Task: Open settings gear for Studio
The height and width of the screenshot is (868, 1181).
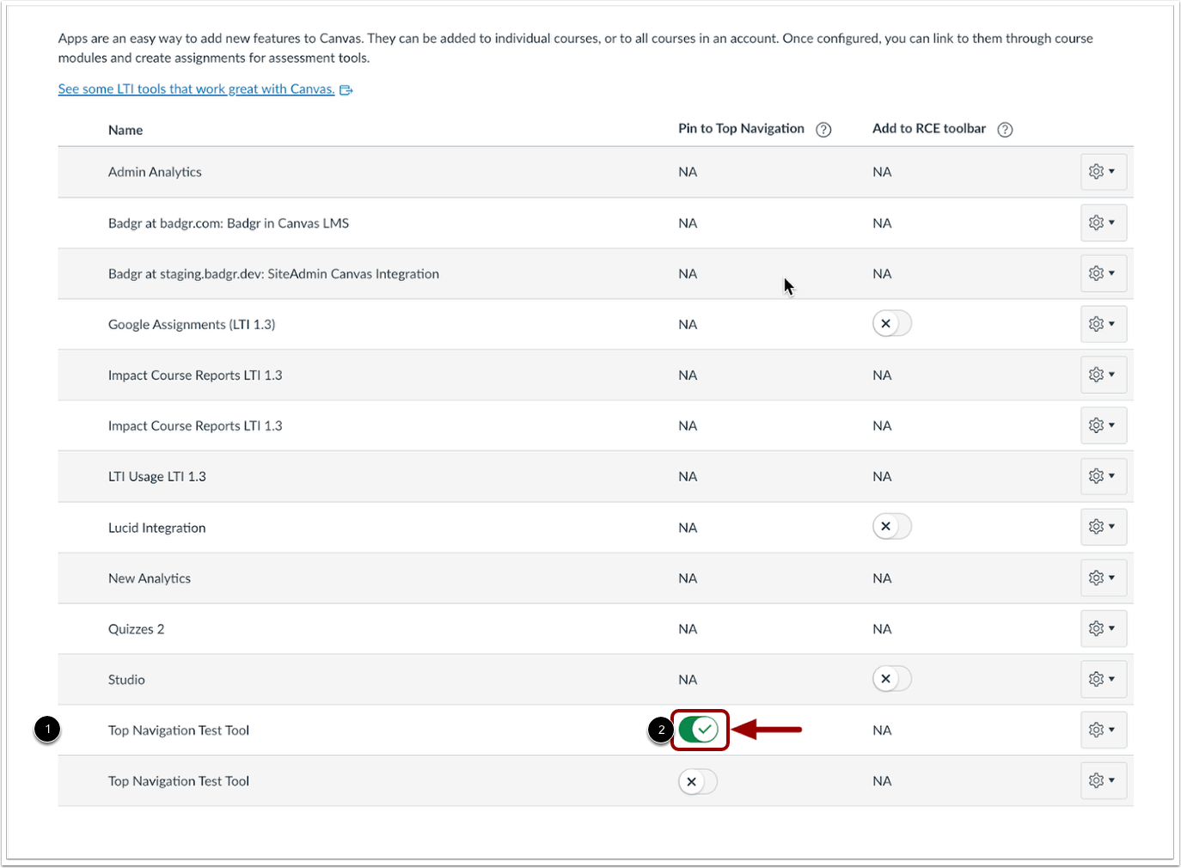Action: point(1103,679)
